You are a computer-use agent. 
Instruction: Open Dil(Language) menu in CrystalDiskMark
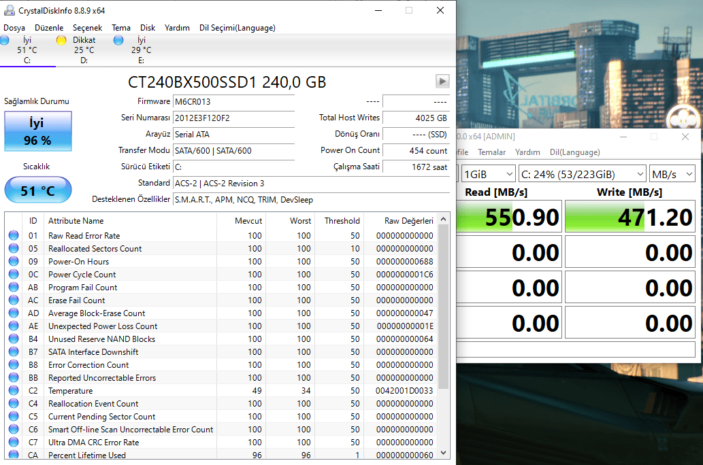click(x=575, y=152)
